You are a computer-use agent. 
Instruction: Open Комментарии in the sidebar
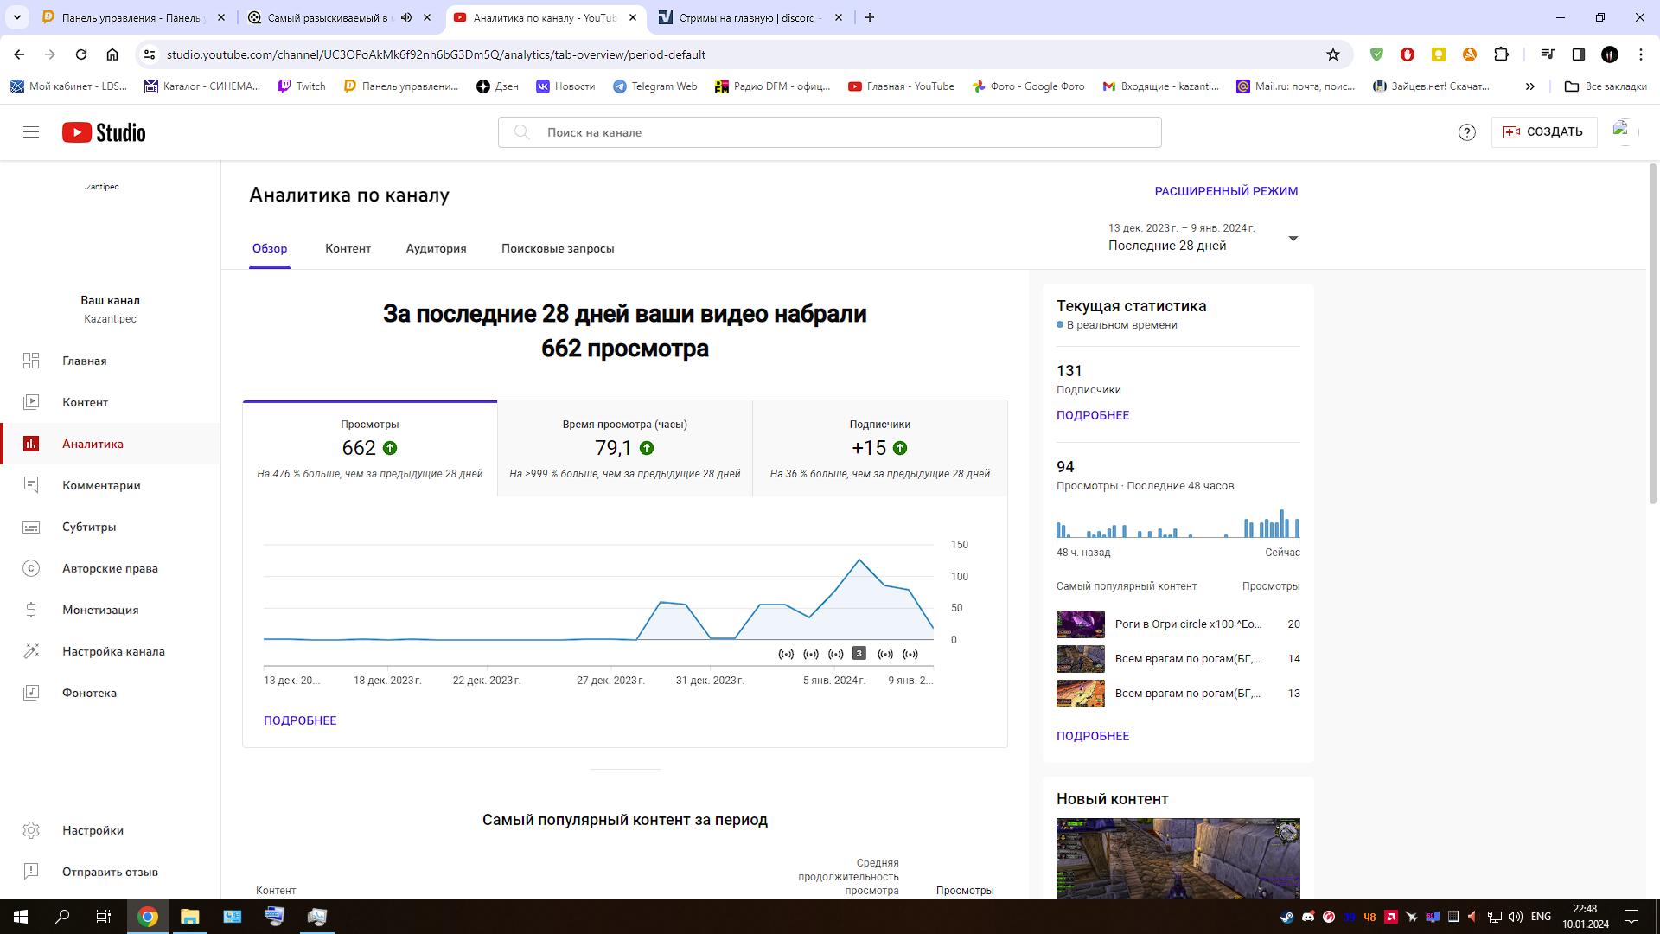tap(110, 485)
